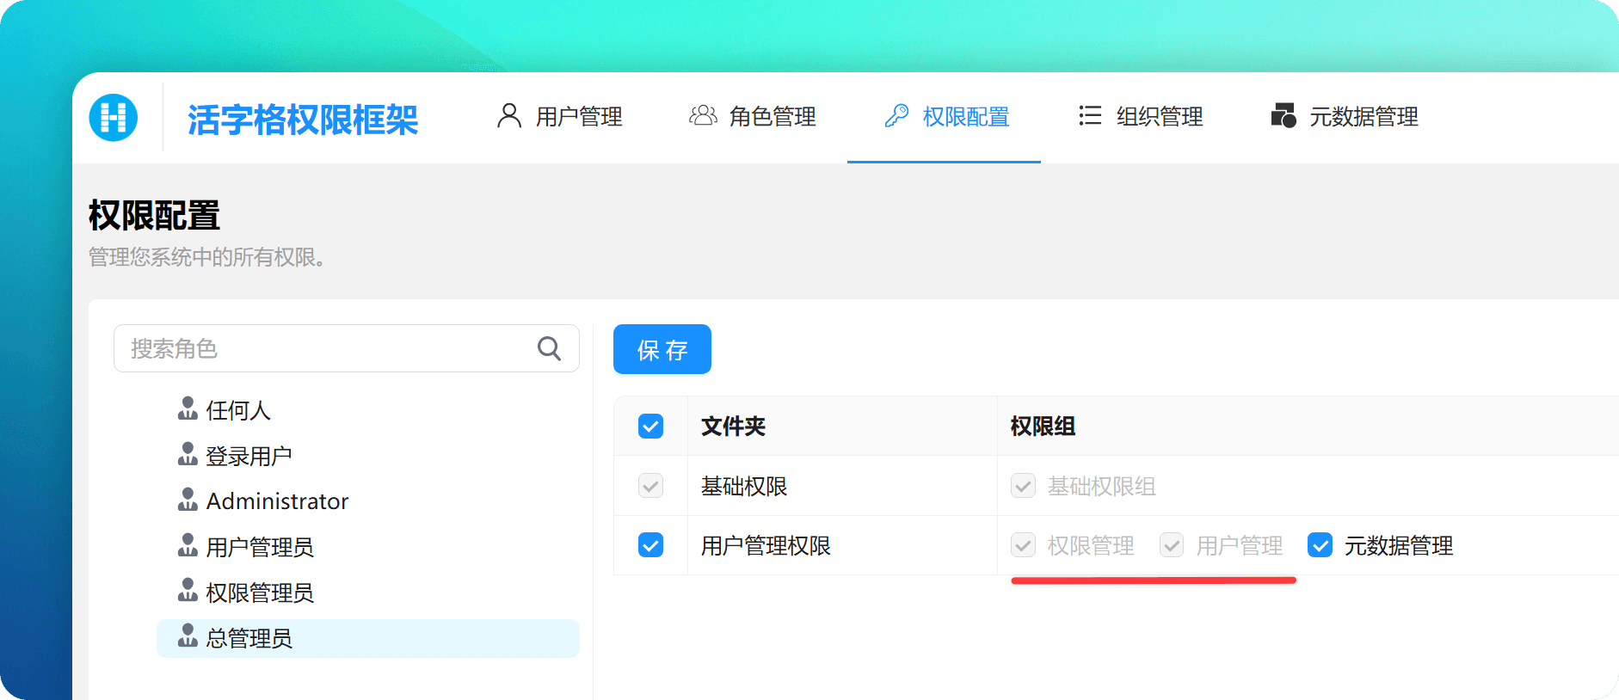Click the 文件夹 column header
This screenshot has width=1619, height=700.
tap(733, 427)
